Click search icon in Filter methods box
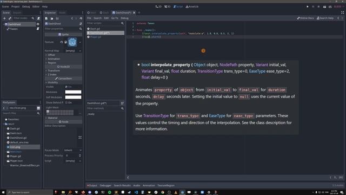 pos(123,108)
